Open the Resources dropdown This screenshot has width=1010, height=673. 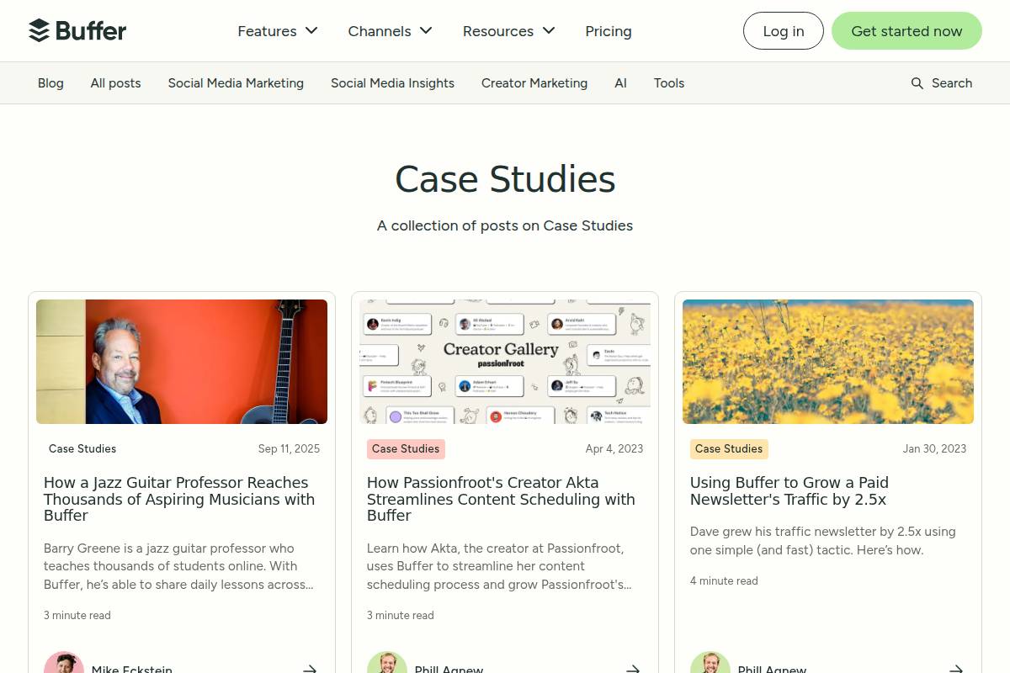[508, 31]
